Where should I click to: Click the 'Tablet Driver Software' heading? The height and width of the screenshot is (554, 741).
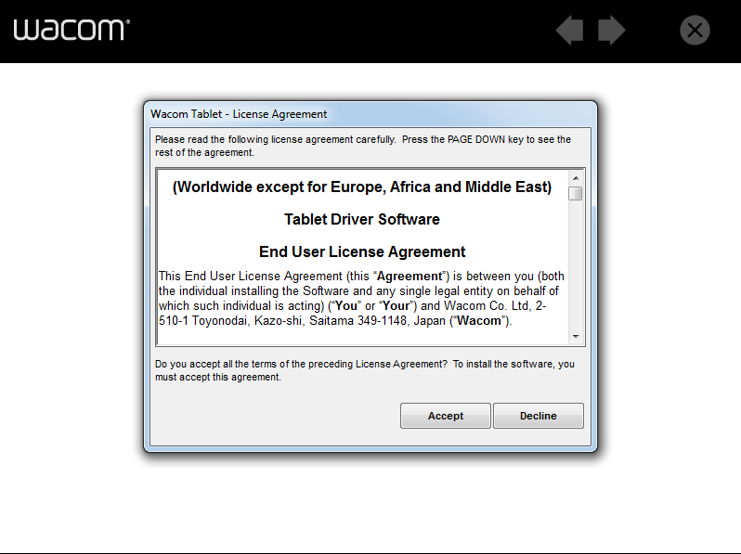click(x=362, y=219)
